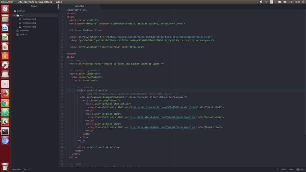Open the mail messaging indicator
The image size is (306, 172).
(x=280, y=2)
